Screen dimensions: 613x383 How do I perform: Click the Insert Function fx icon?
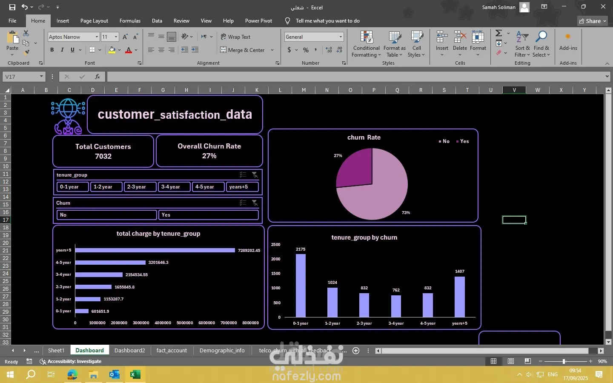(x=97, y=77)
